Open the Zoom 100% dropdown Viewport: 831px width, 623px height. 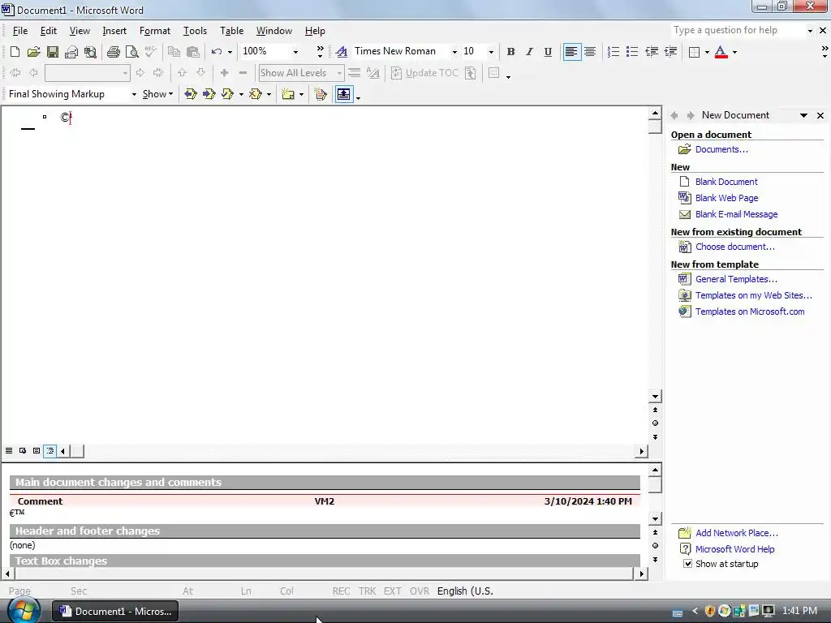tap(295, 51)
